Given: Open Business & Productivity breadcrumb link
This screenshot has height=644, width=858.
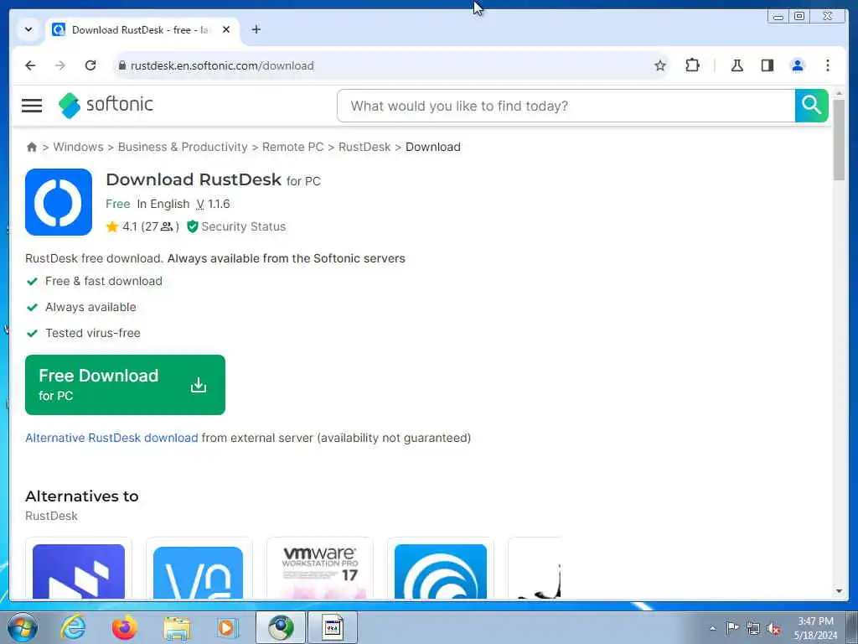Looking at the screenshot, I should (x=183, y=147).
